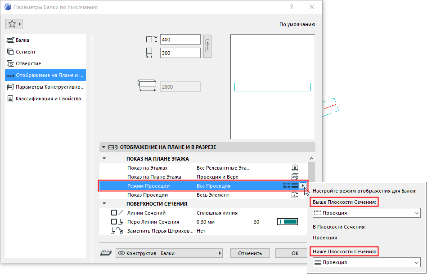Click the Нет value for Заменить Перья
Screen dimensions: 427x274
(201, 231)
